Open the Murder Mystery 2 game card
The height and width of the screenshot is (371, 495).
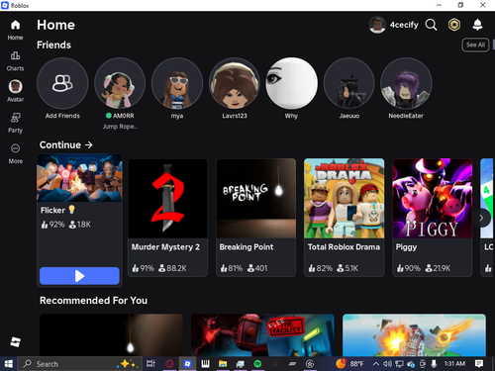point(167,218)
